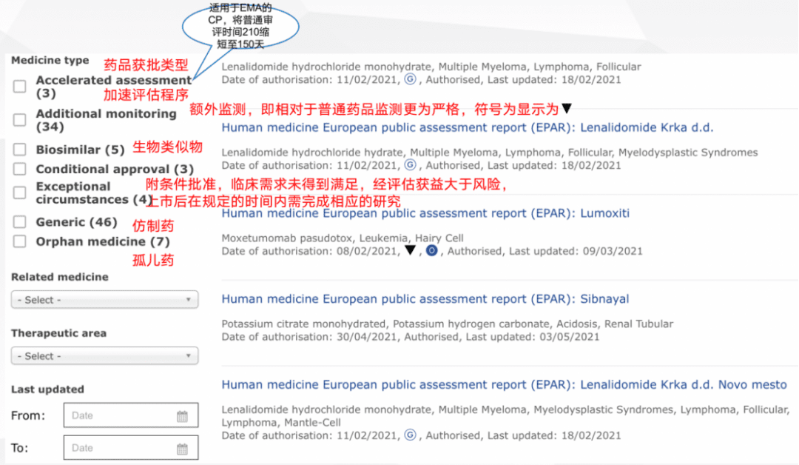This screenshot has height=465, width=799.
Task: Enable the Additional monitoring (34) filter
Action: (19, 120)
